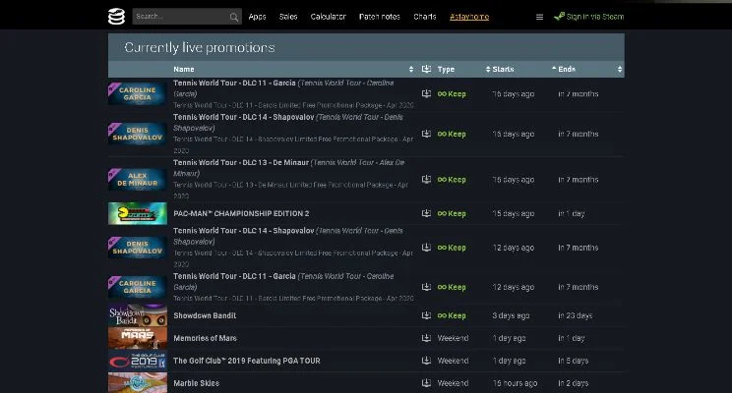Image resolution: width=732 pixels, height=393 pixels.
Task: Click the 'Currently live promotions' heading
Action: tap(200, 47)
